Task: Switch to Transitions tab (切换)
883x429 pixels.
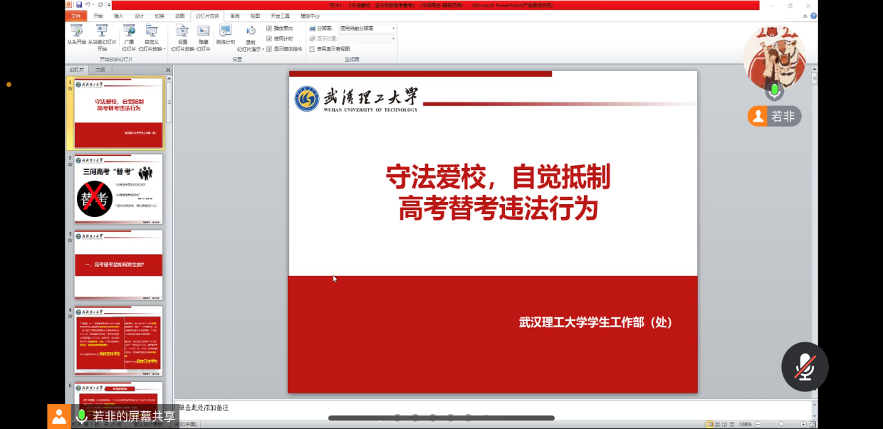Action: click(160, 16)
